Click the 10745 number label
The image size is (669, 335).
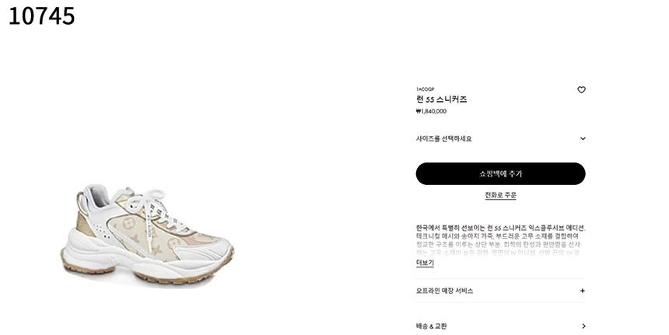tap(41, 16)
